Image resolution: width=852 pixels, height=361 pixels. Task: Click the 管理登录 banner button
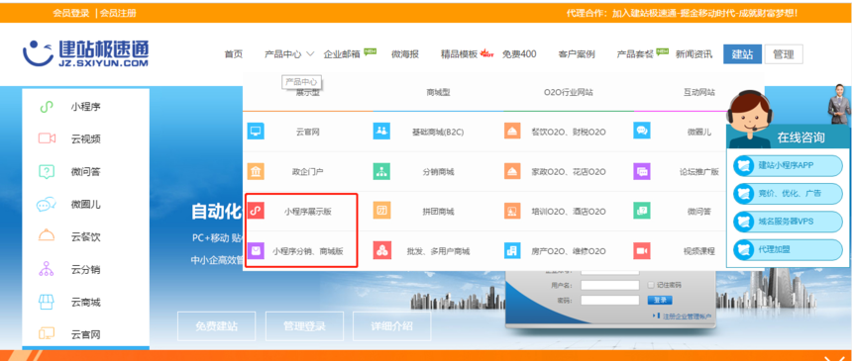tap(304, 326)
